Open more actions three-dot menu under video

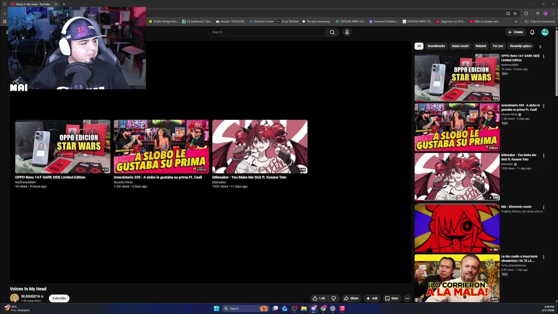(407, 298)
